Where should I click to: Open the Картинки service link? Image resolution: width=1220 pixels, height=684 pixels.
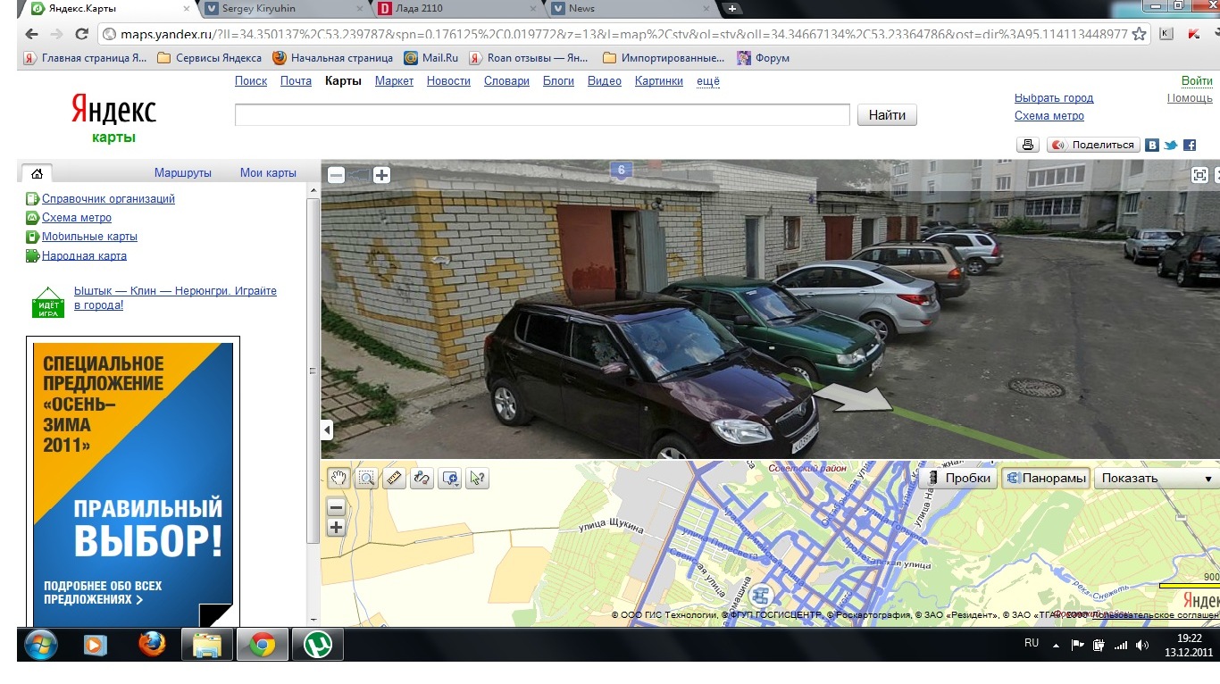(659, 80)
